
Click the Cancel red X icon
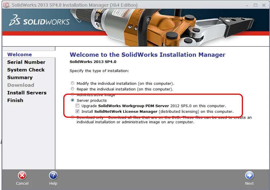(22, 176)
